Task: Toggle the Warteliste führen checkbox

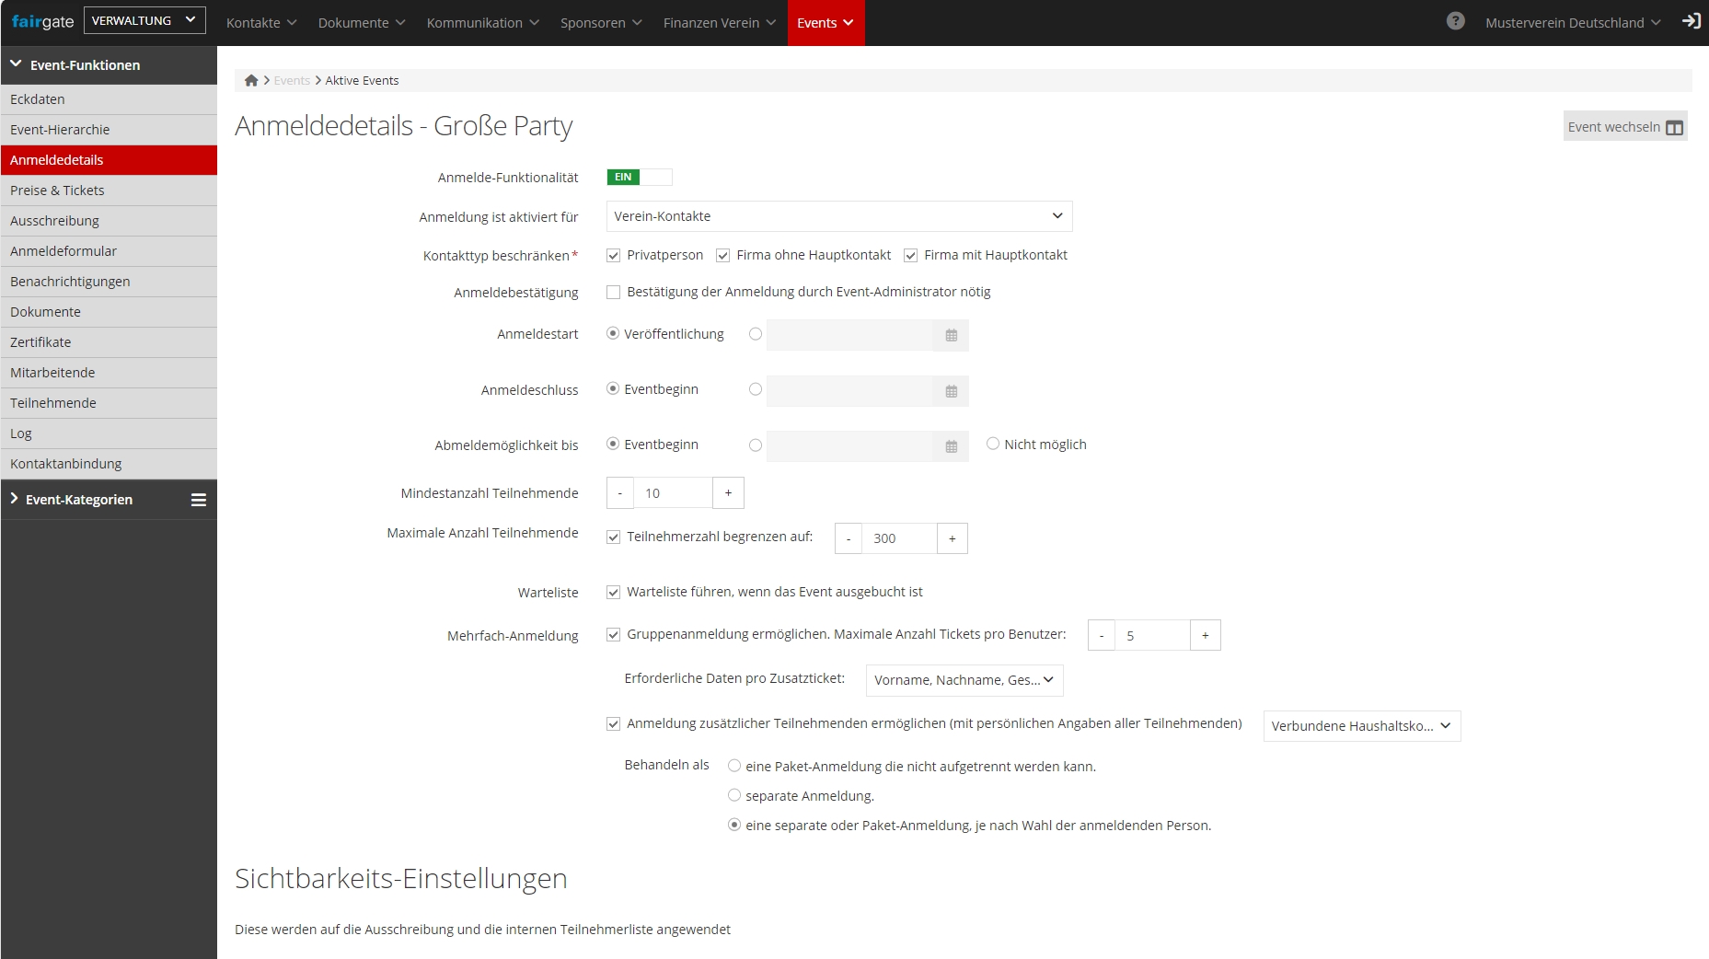Action: (x=614, y=592)
